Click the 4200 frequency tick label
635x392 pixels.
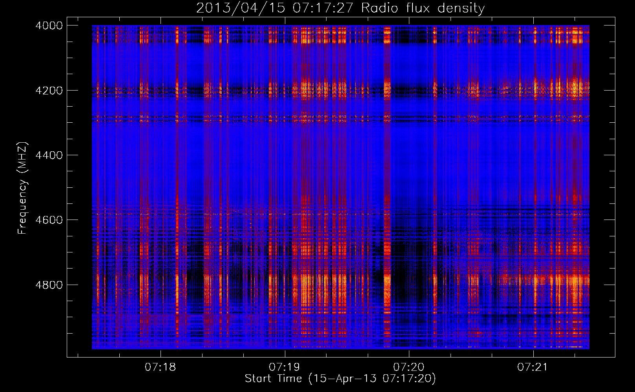pyautogui.click(x=49, y=91)
